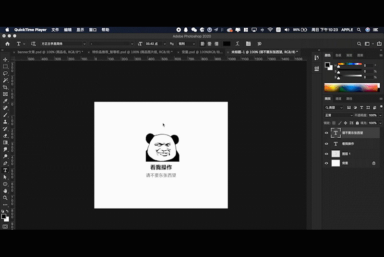384x257 pixels.
Task: Open the layer fill dropdown arrow
Action: 380,123
